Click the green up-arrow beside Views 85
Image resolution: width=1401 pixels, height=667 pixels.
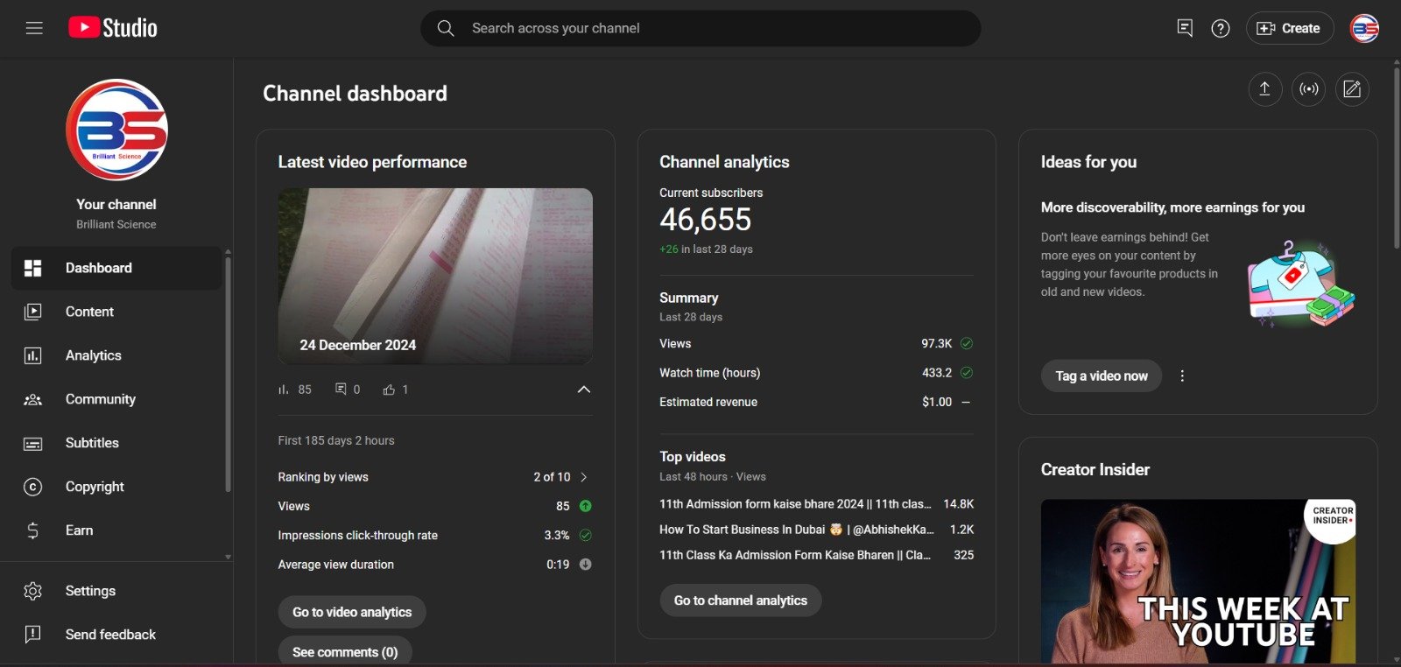(586, 506)
